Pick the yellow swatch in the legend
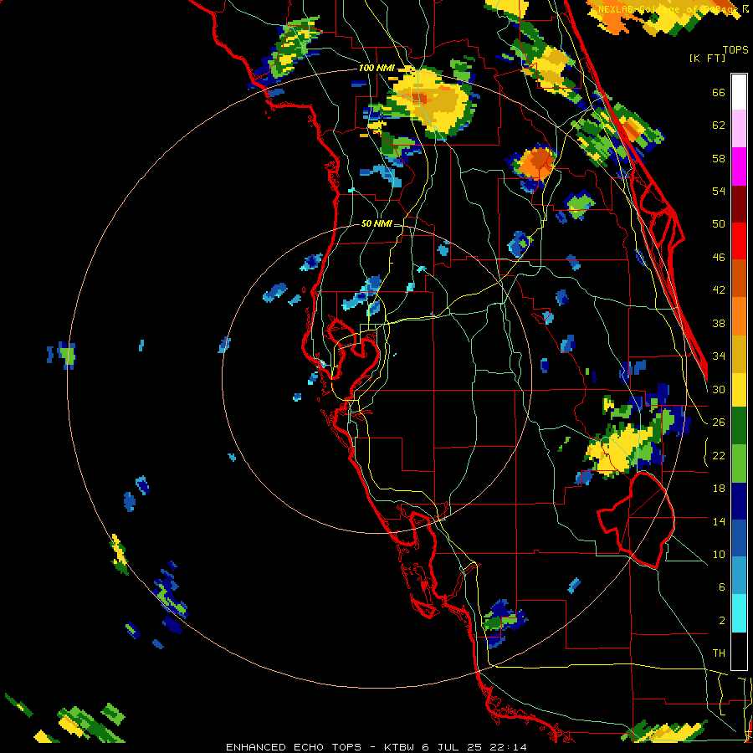Screen dimensions: 753x753 pos(739,390)
